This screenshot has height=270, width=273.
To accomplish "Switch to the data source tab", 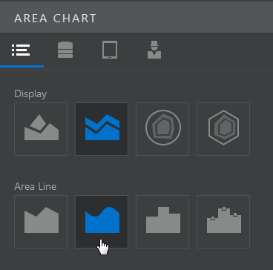I will pyautogui.click(x=65, y=50).
